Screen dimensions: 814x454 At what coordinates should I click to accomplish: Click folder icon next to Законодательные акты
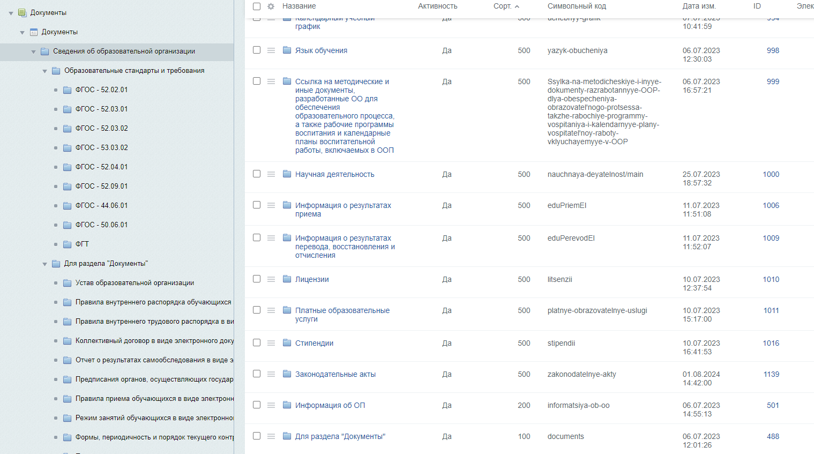coord(287,374)
